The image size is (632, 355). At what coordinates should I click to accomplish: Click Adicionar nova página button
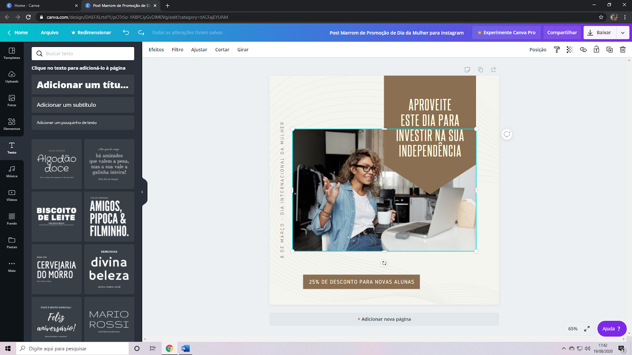click(x=384, y=319)
